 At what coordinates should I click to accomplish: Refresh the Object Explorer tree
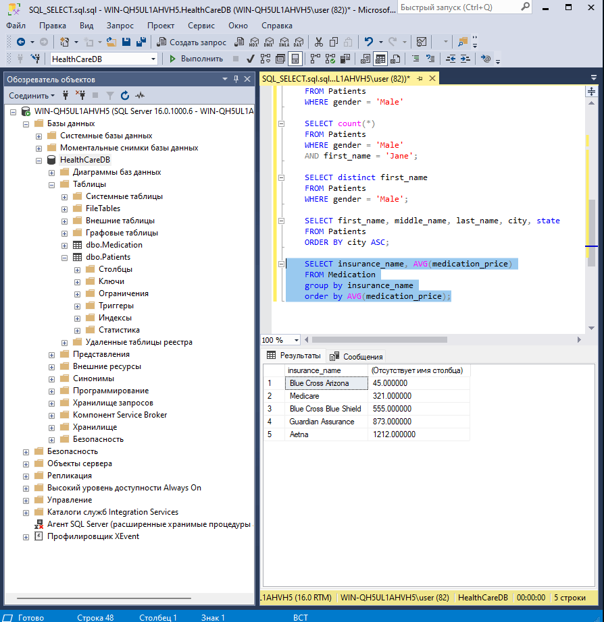pos(125,95)
